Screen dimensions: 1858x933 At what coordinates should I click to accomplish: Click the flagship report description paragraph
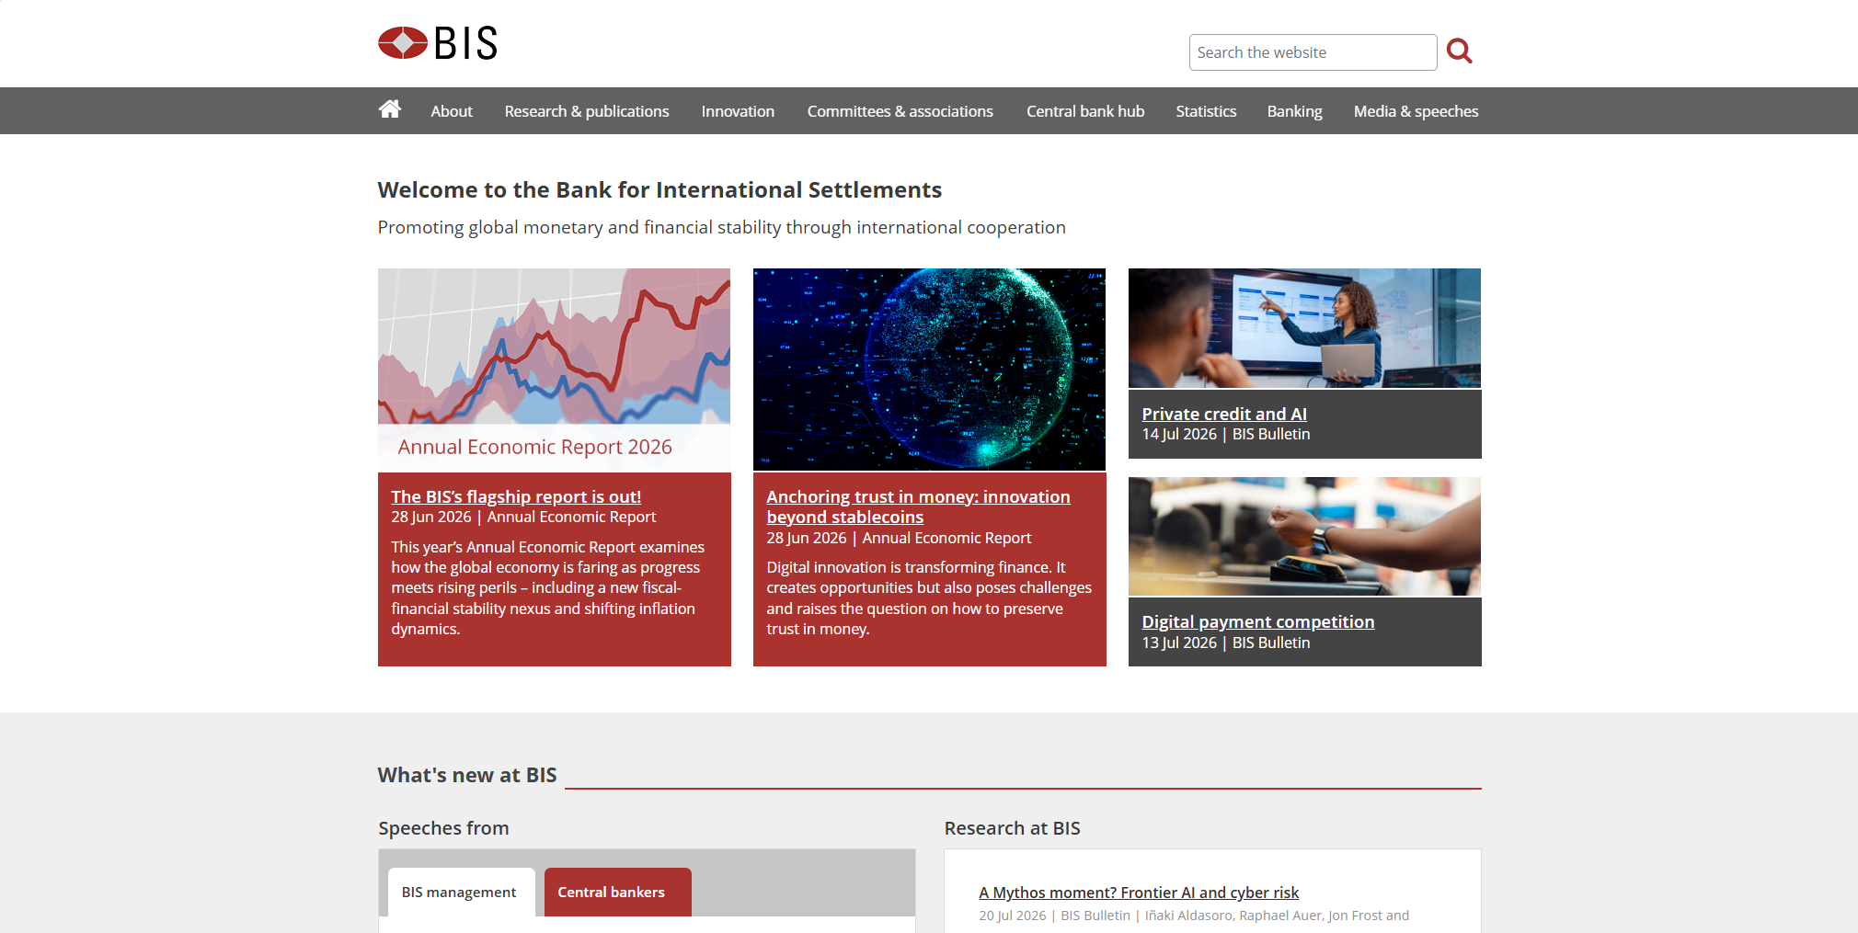pos(548,587)
